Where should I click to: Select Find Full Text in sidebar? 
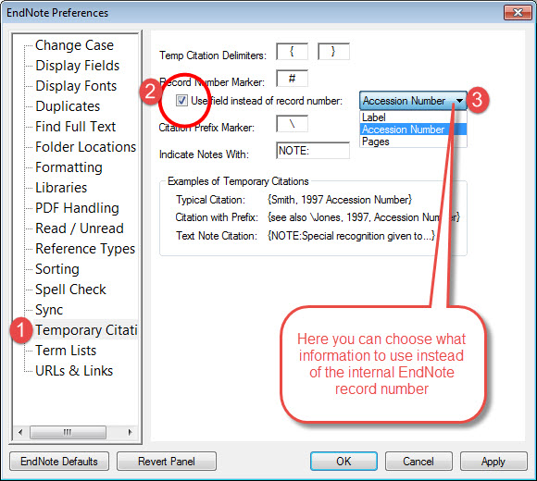(75, 127)
